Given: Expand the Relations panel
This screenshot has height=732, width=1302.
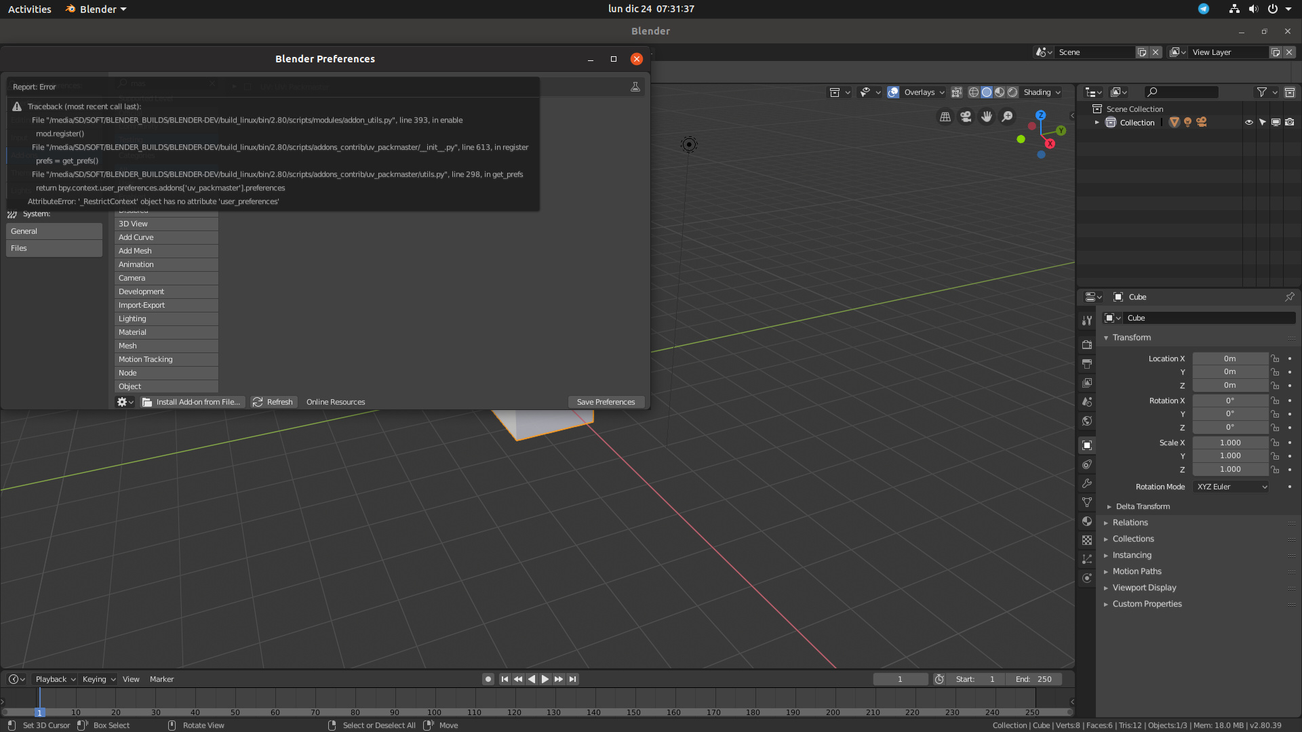Looking at the screenshot, I should pyautogui.click(x=1130, y=523).
